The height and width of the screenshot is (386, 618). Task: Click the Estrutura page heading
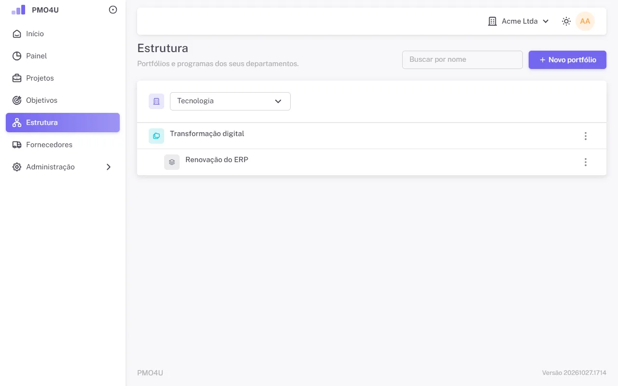point(163,48)
